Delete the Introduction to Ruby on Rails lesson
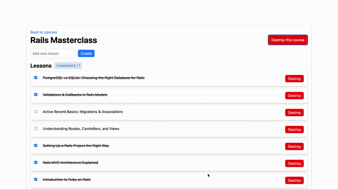338x190 pixels. pyautogui.click(x=294, y=180)
